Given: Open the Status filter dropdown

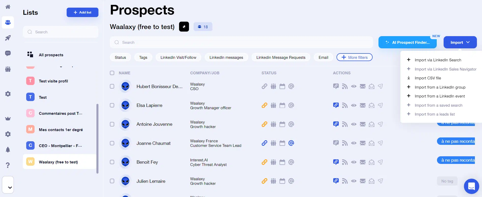Looking at the screenshot, I should (120, 58).
